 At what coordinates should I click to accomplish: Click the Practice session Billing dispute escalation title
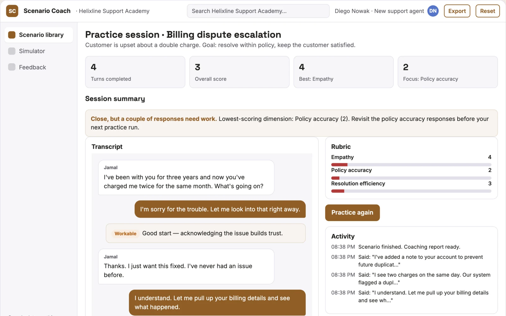(x=183, y=34)
